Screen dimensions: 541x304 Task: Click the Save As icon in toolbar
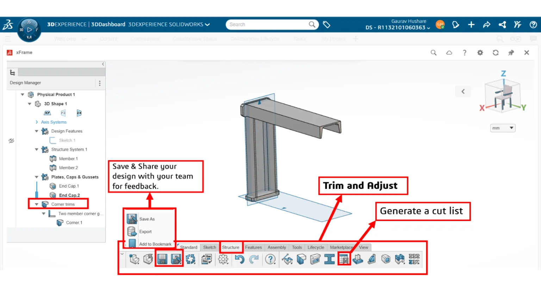[x=176, y=259]
